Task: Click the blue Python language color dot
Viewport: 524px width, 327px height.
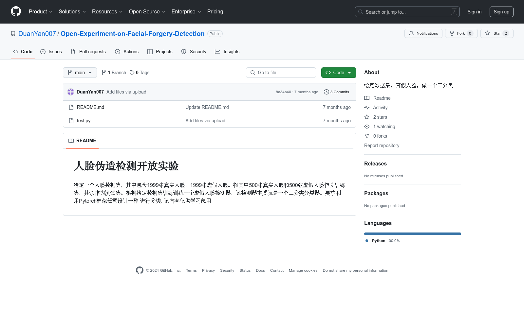Action: click(x=367, y=241)
